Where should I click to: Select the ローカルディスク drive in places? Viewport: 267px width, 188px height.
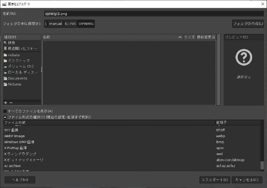[x=22, y=72]
